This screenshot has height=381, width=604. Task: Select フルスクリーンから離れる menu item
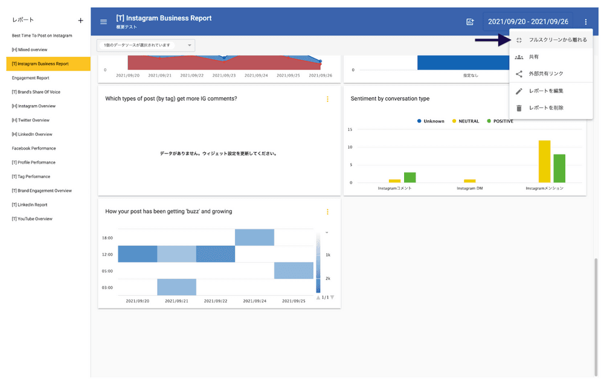pos(557,40)
